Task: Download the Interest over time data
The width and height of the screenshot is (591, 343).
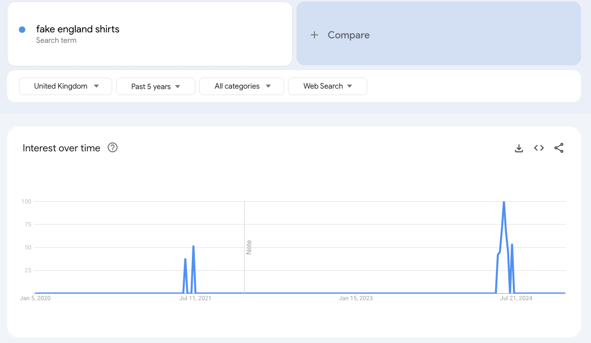Action: [519, 148]
